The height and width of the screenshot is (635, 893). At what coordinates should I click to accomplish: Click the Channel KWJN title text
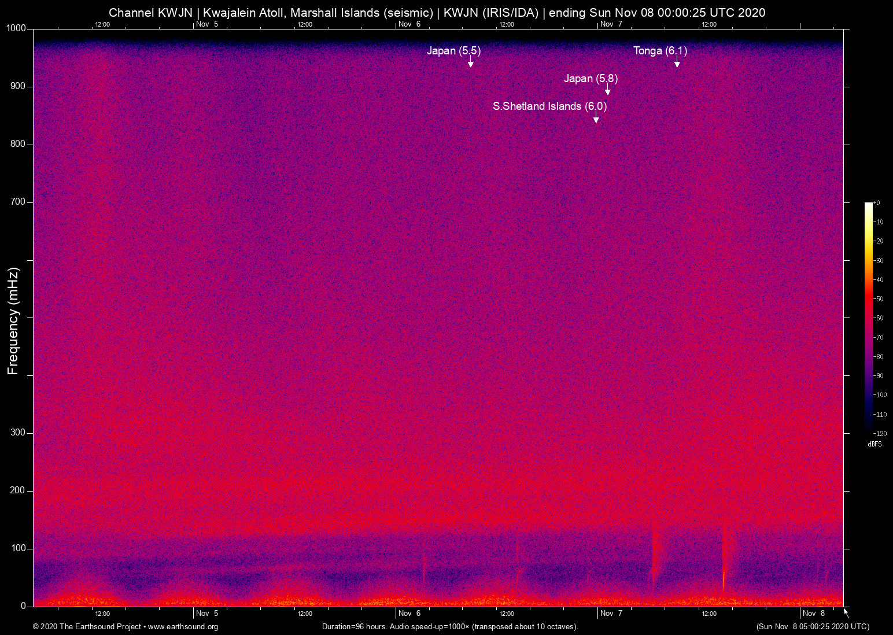pyautogui.click(x=150, y=13)
